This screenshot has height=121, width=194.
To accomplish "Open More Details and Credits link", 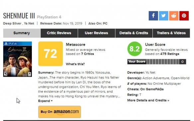I will (148, 100).
